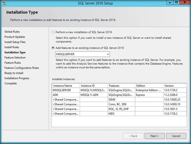
Task: Select Add features to existing instance option
Action: 53,48
